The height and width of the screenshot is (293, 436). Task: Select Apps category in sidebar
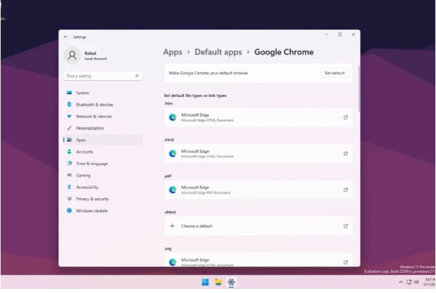(102, 140)
